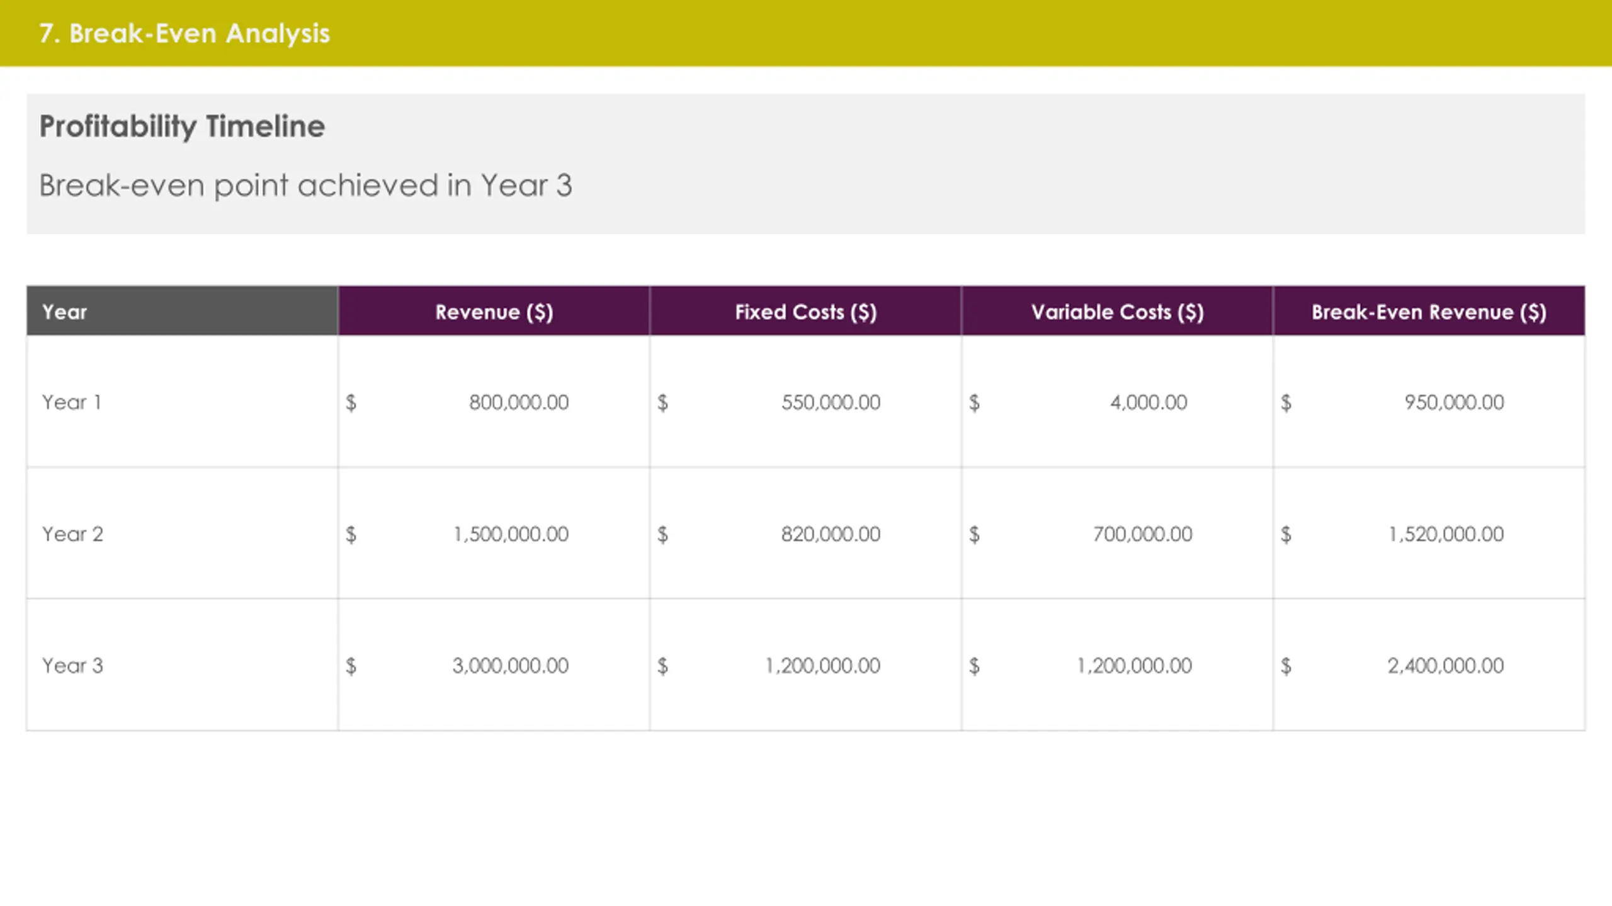Select the Revenue ($) column header
The image size is (1612, 906).
pyautogui.click(x=494, y=311)
